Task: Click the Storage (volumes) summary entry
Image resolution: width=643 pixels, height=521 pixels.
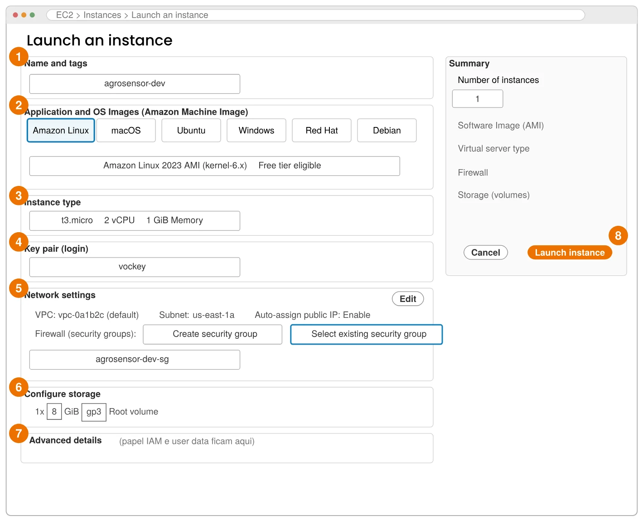Action: click(493, 195)
